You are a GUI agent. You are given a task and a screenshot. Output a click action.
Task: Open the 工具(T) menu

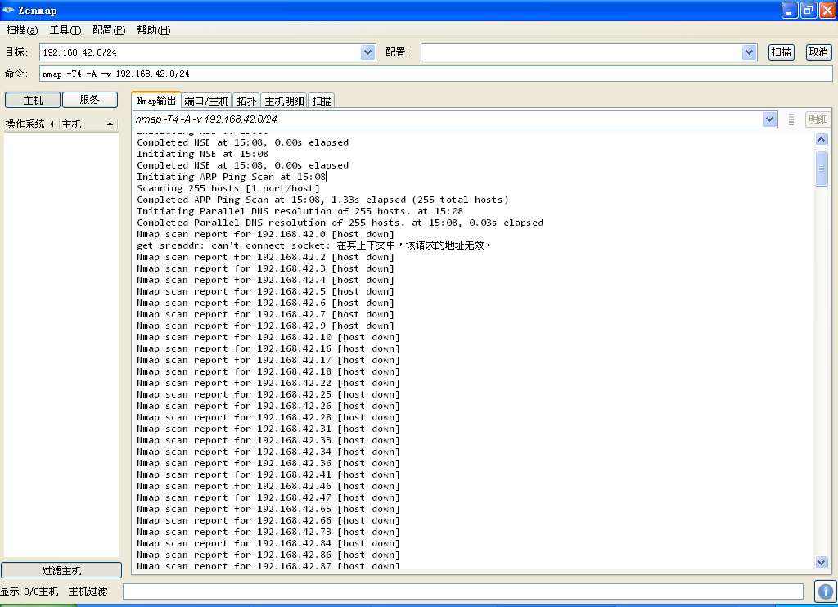[65, 30]
